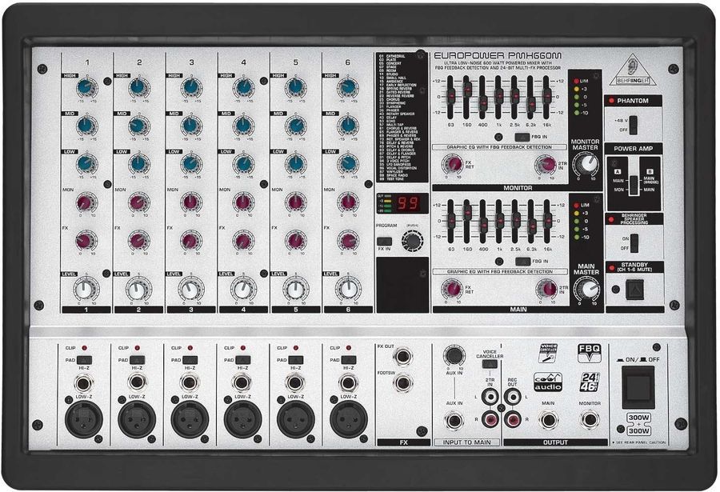Click channel 1 HIGH EQ knob
This screenshot has width=720, height=492.
click(86, 87)
